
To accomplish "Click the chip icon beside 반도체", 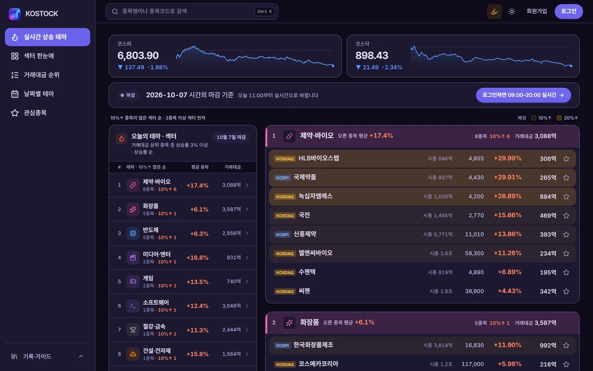I will click(133, 233).
